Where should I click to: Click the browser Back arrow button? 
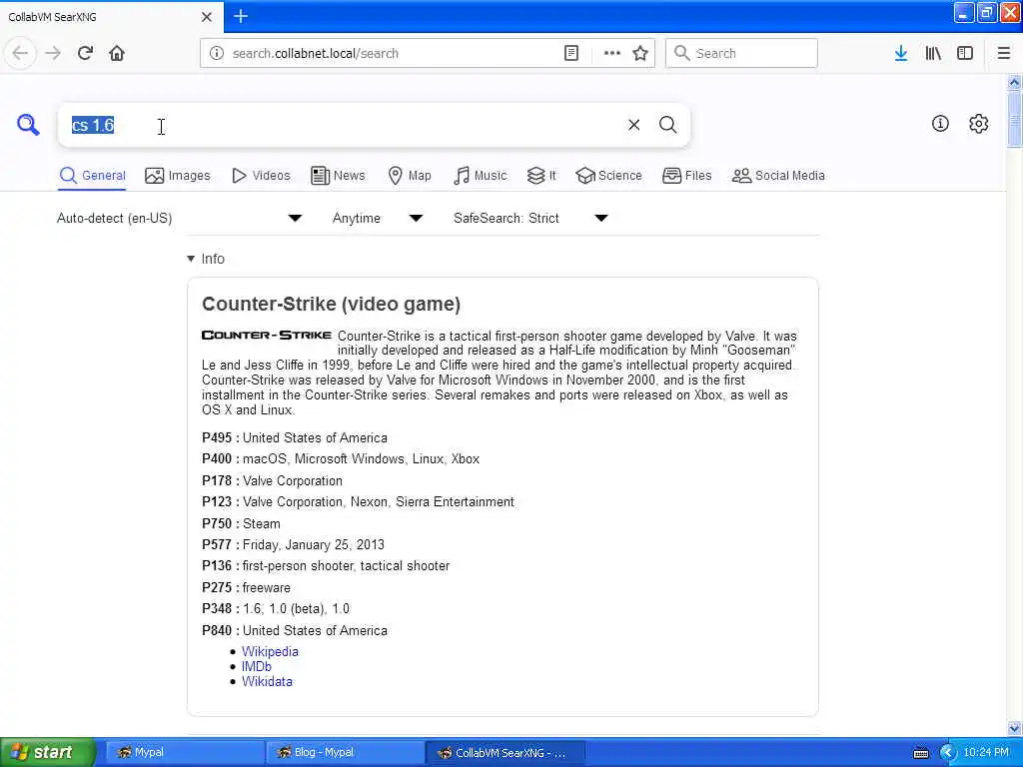20,53
